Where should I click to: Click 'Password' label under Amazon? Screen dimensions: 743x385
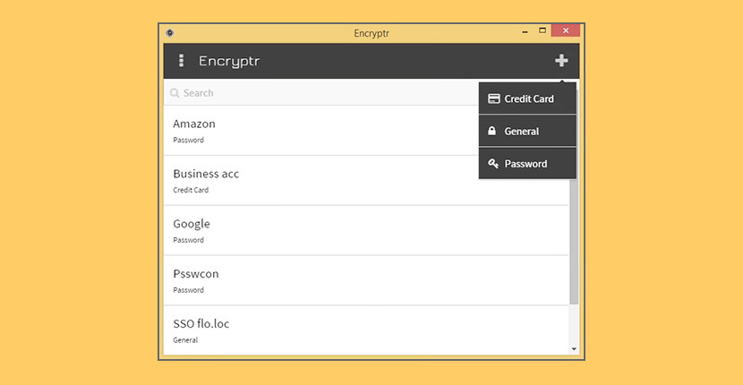point(189,140)
